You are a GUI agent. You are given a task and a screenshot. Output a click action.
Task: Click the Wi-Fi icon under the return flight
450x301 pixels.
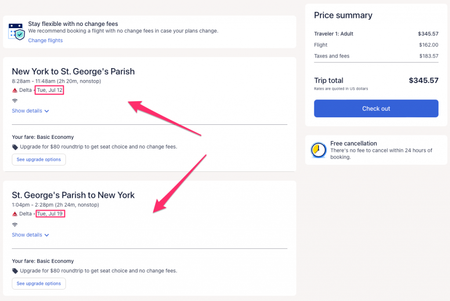[15, 225]
